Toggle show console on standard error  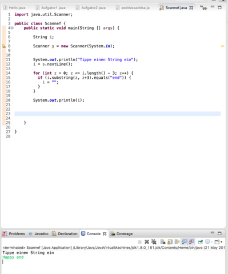tap(191, 242)
